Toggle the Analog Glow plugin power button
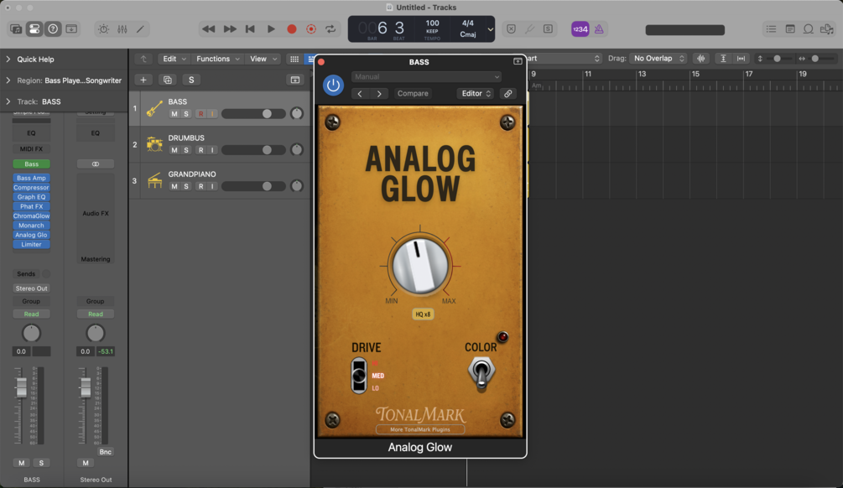This screenshot has width=843, height=488. pos(333,85)
